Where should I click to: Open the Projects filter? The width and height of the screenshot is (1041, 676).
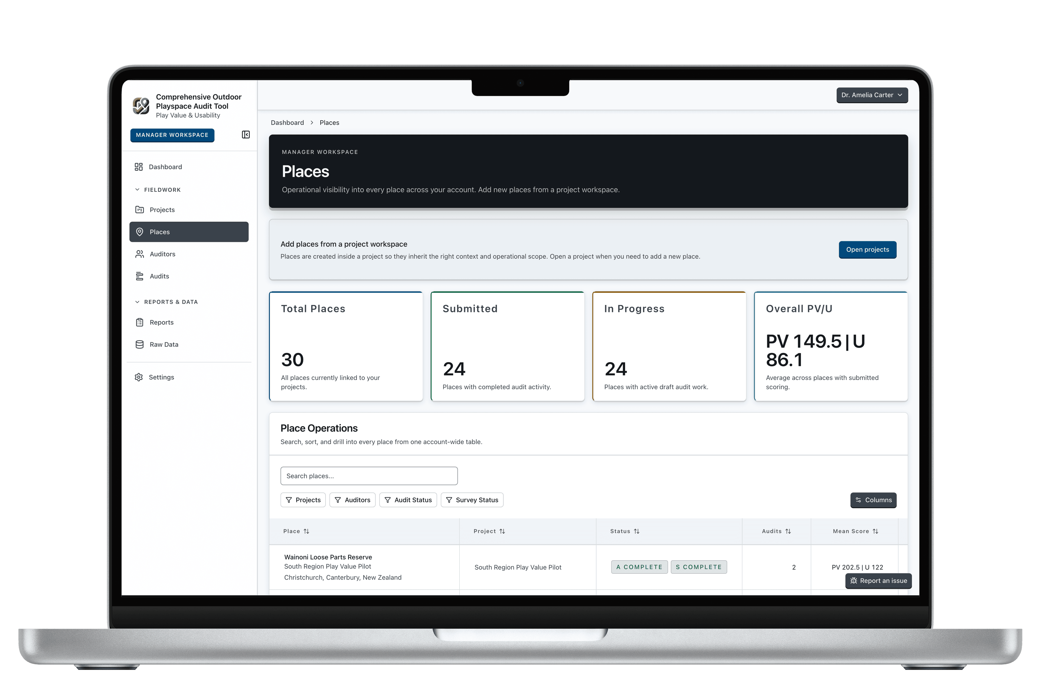303,500
